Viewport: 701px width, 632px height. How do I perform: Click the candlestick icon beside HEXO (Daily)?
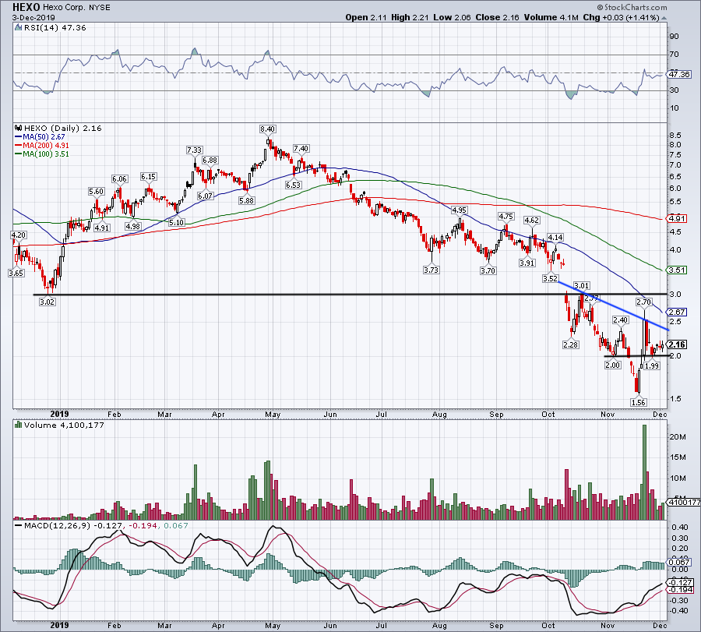point(19,128)
